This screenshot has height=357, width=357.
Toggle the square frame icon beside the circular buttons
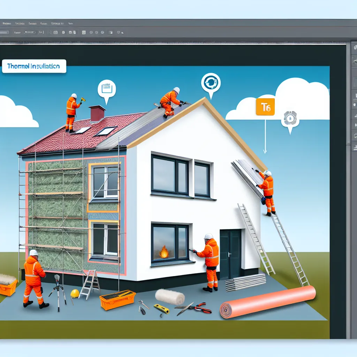tap(111, 32)
